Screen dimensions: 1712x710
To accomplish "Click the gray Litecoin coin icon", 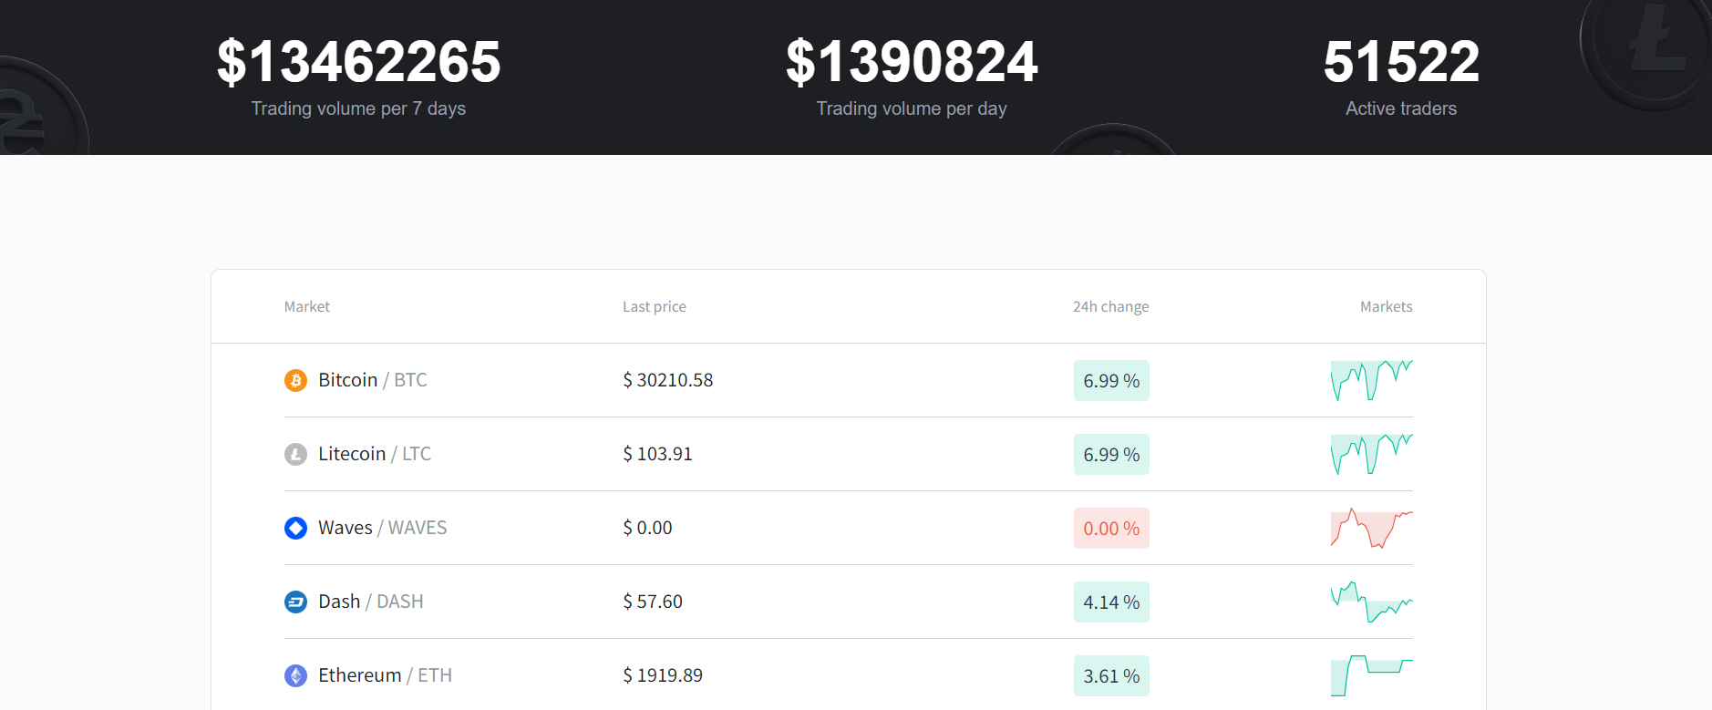I will pyautogui.click(x=295, y=454).
